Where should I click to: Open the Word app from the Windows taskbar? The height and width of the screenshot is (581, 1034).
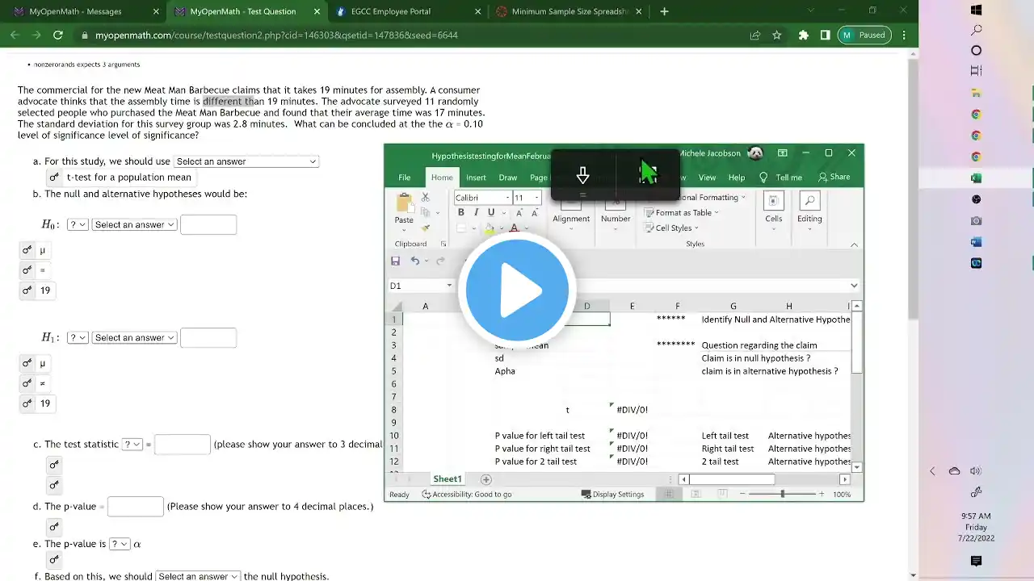click(x=976, y=241)
